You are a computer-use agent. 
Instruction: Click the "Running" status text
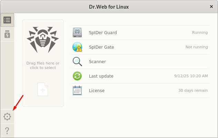[200, 32]
